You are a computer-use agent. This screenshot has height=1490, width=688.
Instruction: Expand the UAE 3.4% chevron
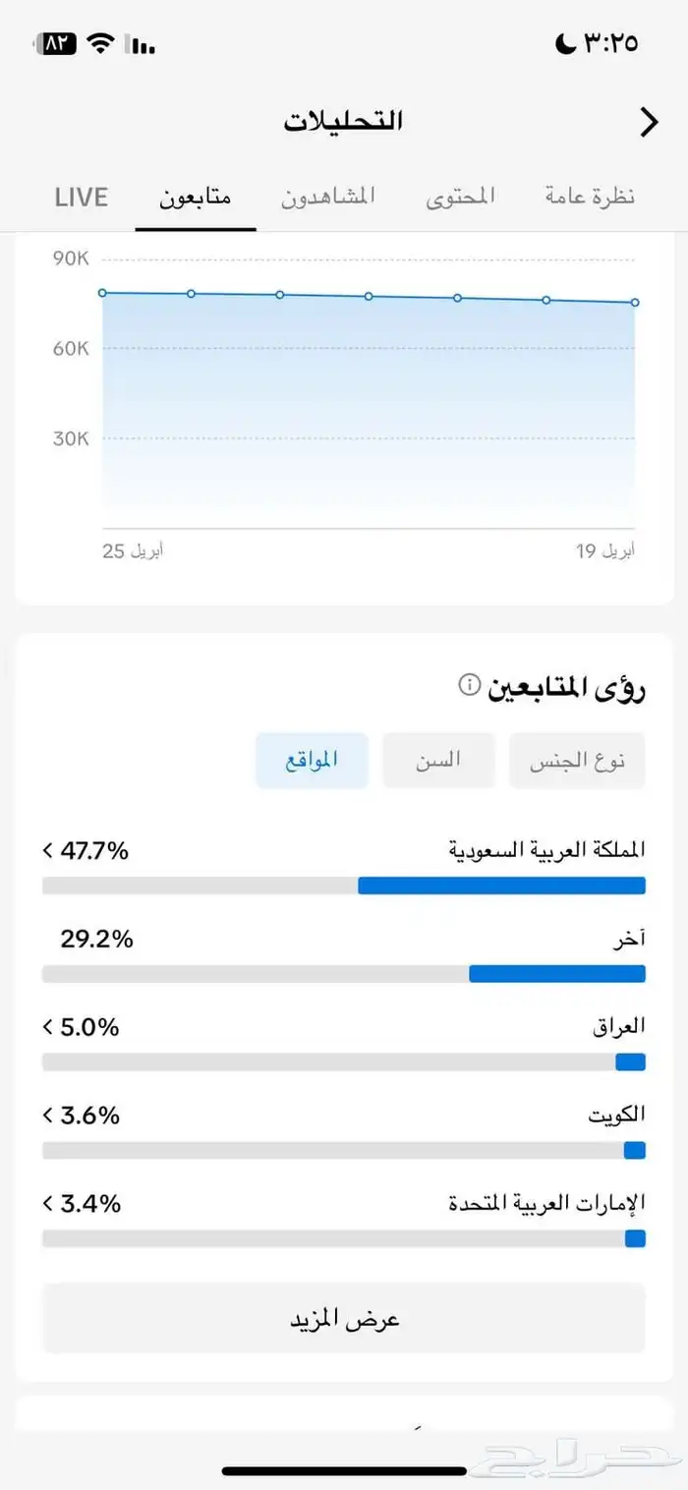[x=48, y=1203]
